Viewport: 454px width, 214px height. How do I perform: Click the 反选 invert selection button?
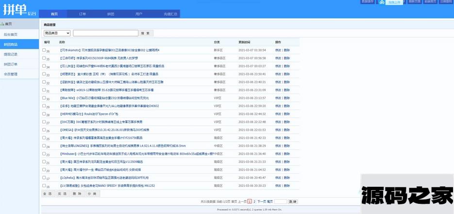(62, 194)
